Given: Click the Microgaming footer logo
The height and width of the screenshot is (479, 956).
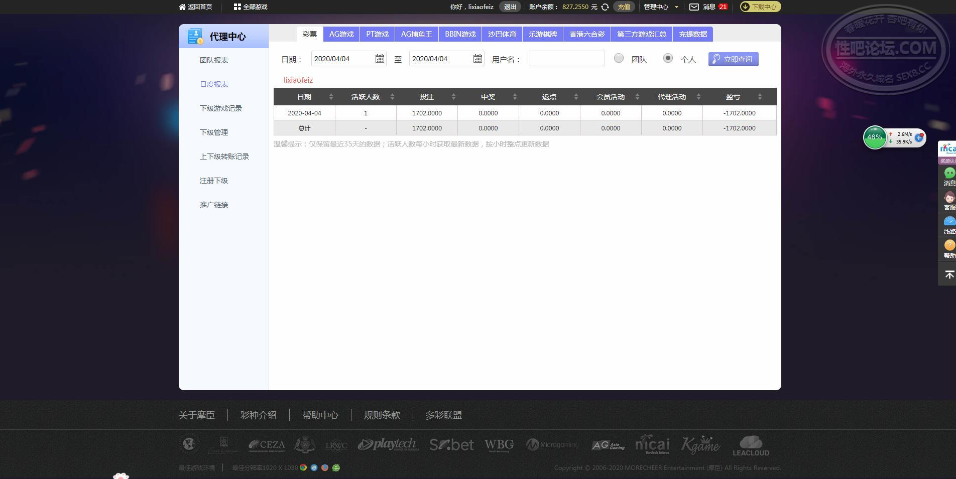Looking at the screenshot, I should pyautogui.click(x=552, y=444).
